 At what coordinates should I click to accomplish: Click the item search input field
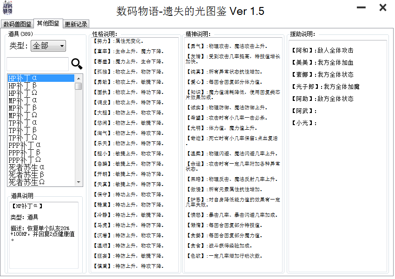coord(38,64)
